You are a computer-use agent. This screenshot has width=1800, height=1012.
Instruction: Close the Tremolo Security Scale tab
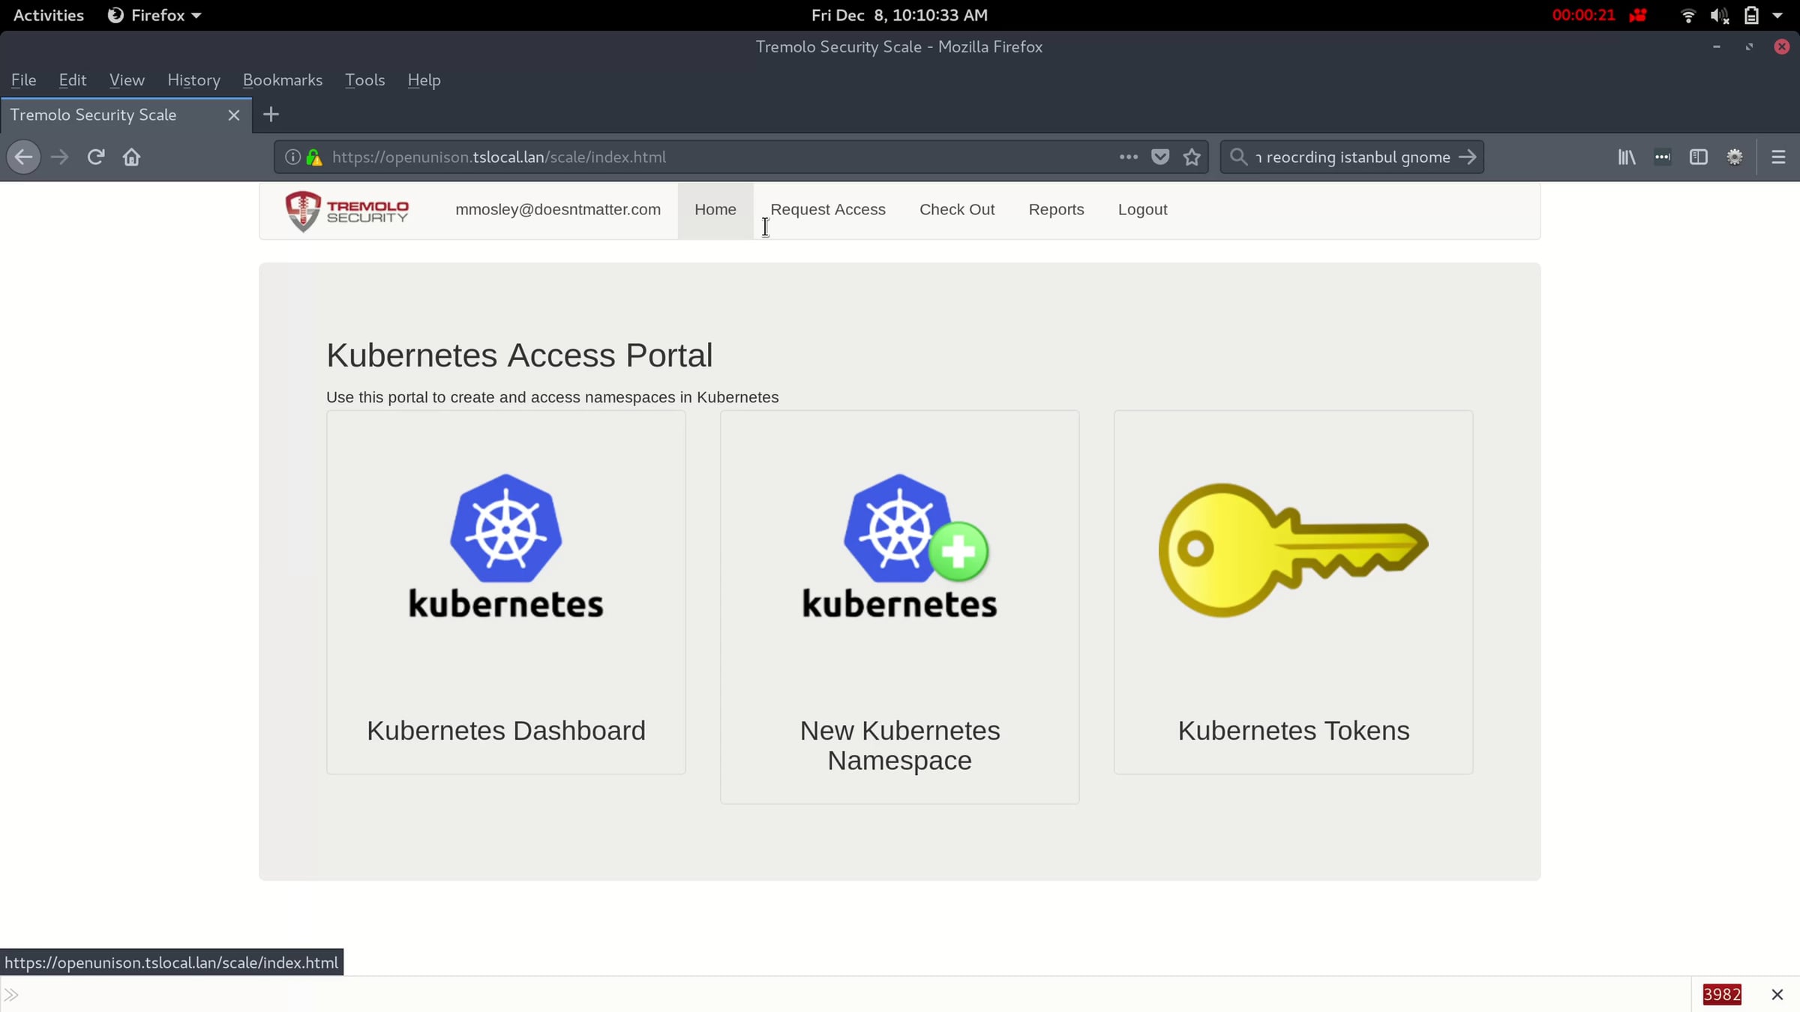[233, 115]
